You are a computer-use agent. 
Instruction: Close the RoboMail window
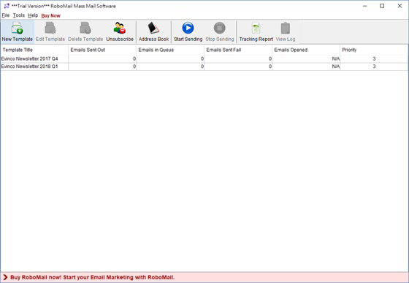pyautogui.click(x=400, y=6)
